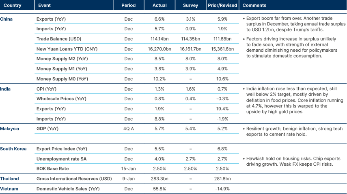Click Export Price Index (YoY) event
The width and height of the screenshot is (347, 194).
(62, 149)
